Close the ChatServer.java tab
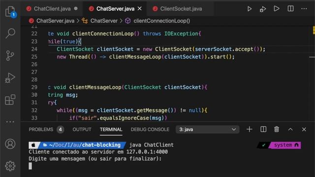 (140, 9)
